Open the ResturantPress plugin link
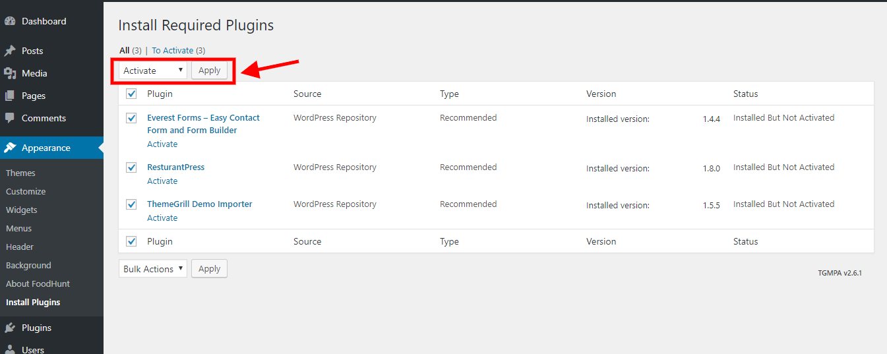This screenshot has height=354, width=887. coord(175,167)
